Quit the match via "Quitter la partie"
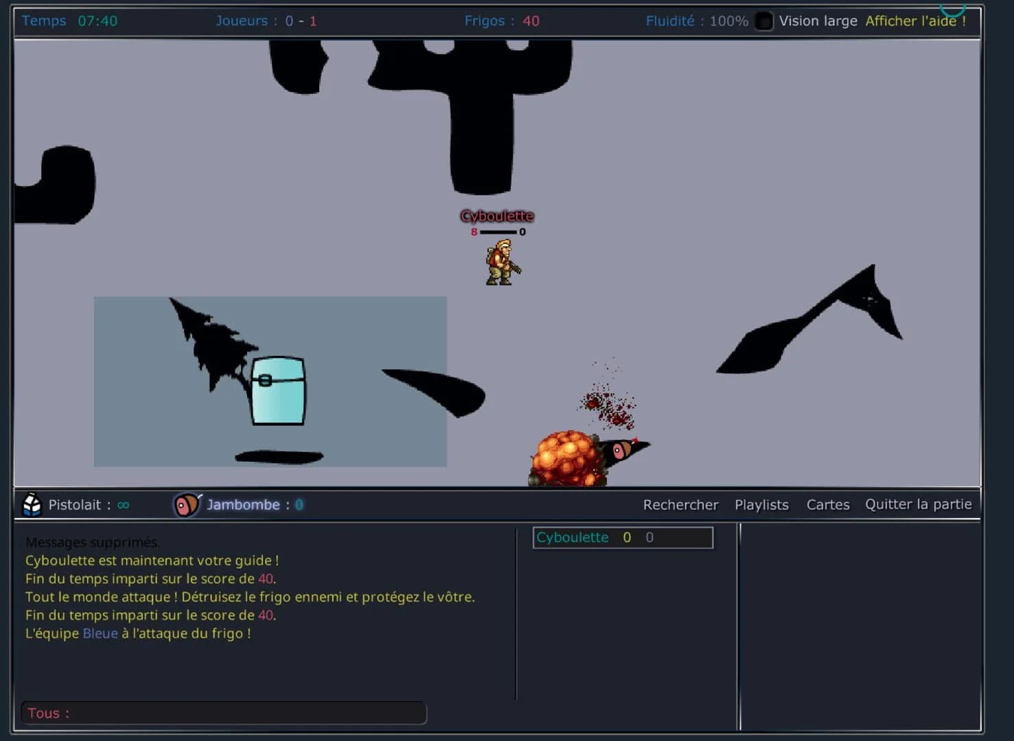1014x741 pixels. tap(919, 504)
